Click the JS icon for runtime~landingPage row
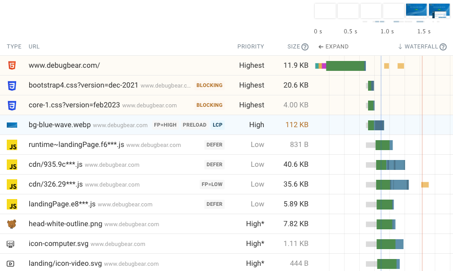The width and height of the screenshot is (453, 271). click(12, 145)
